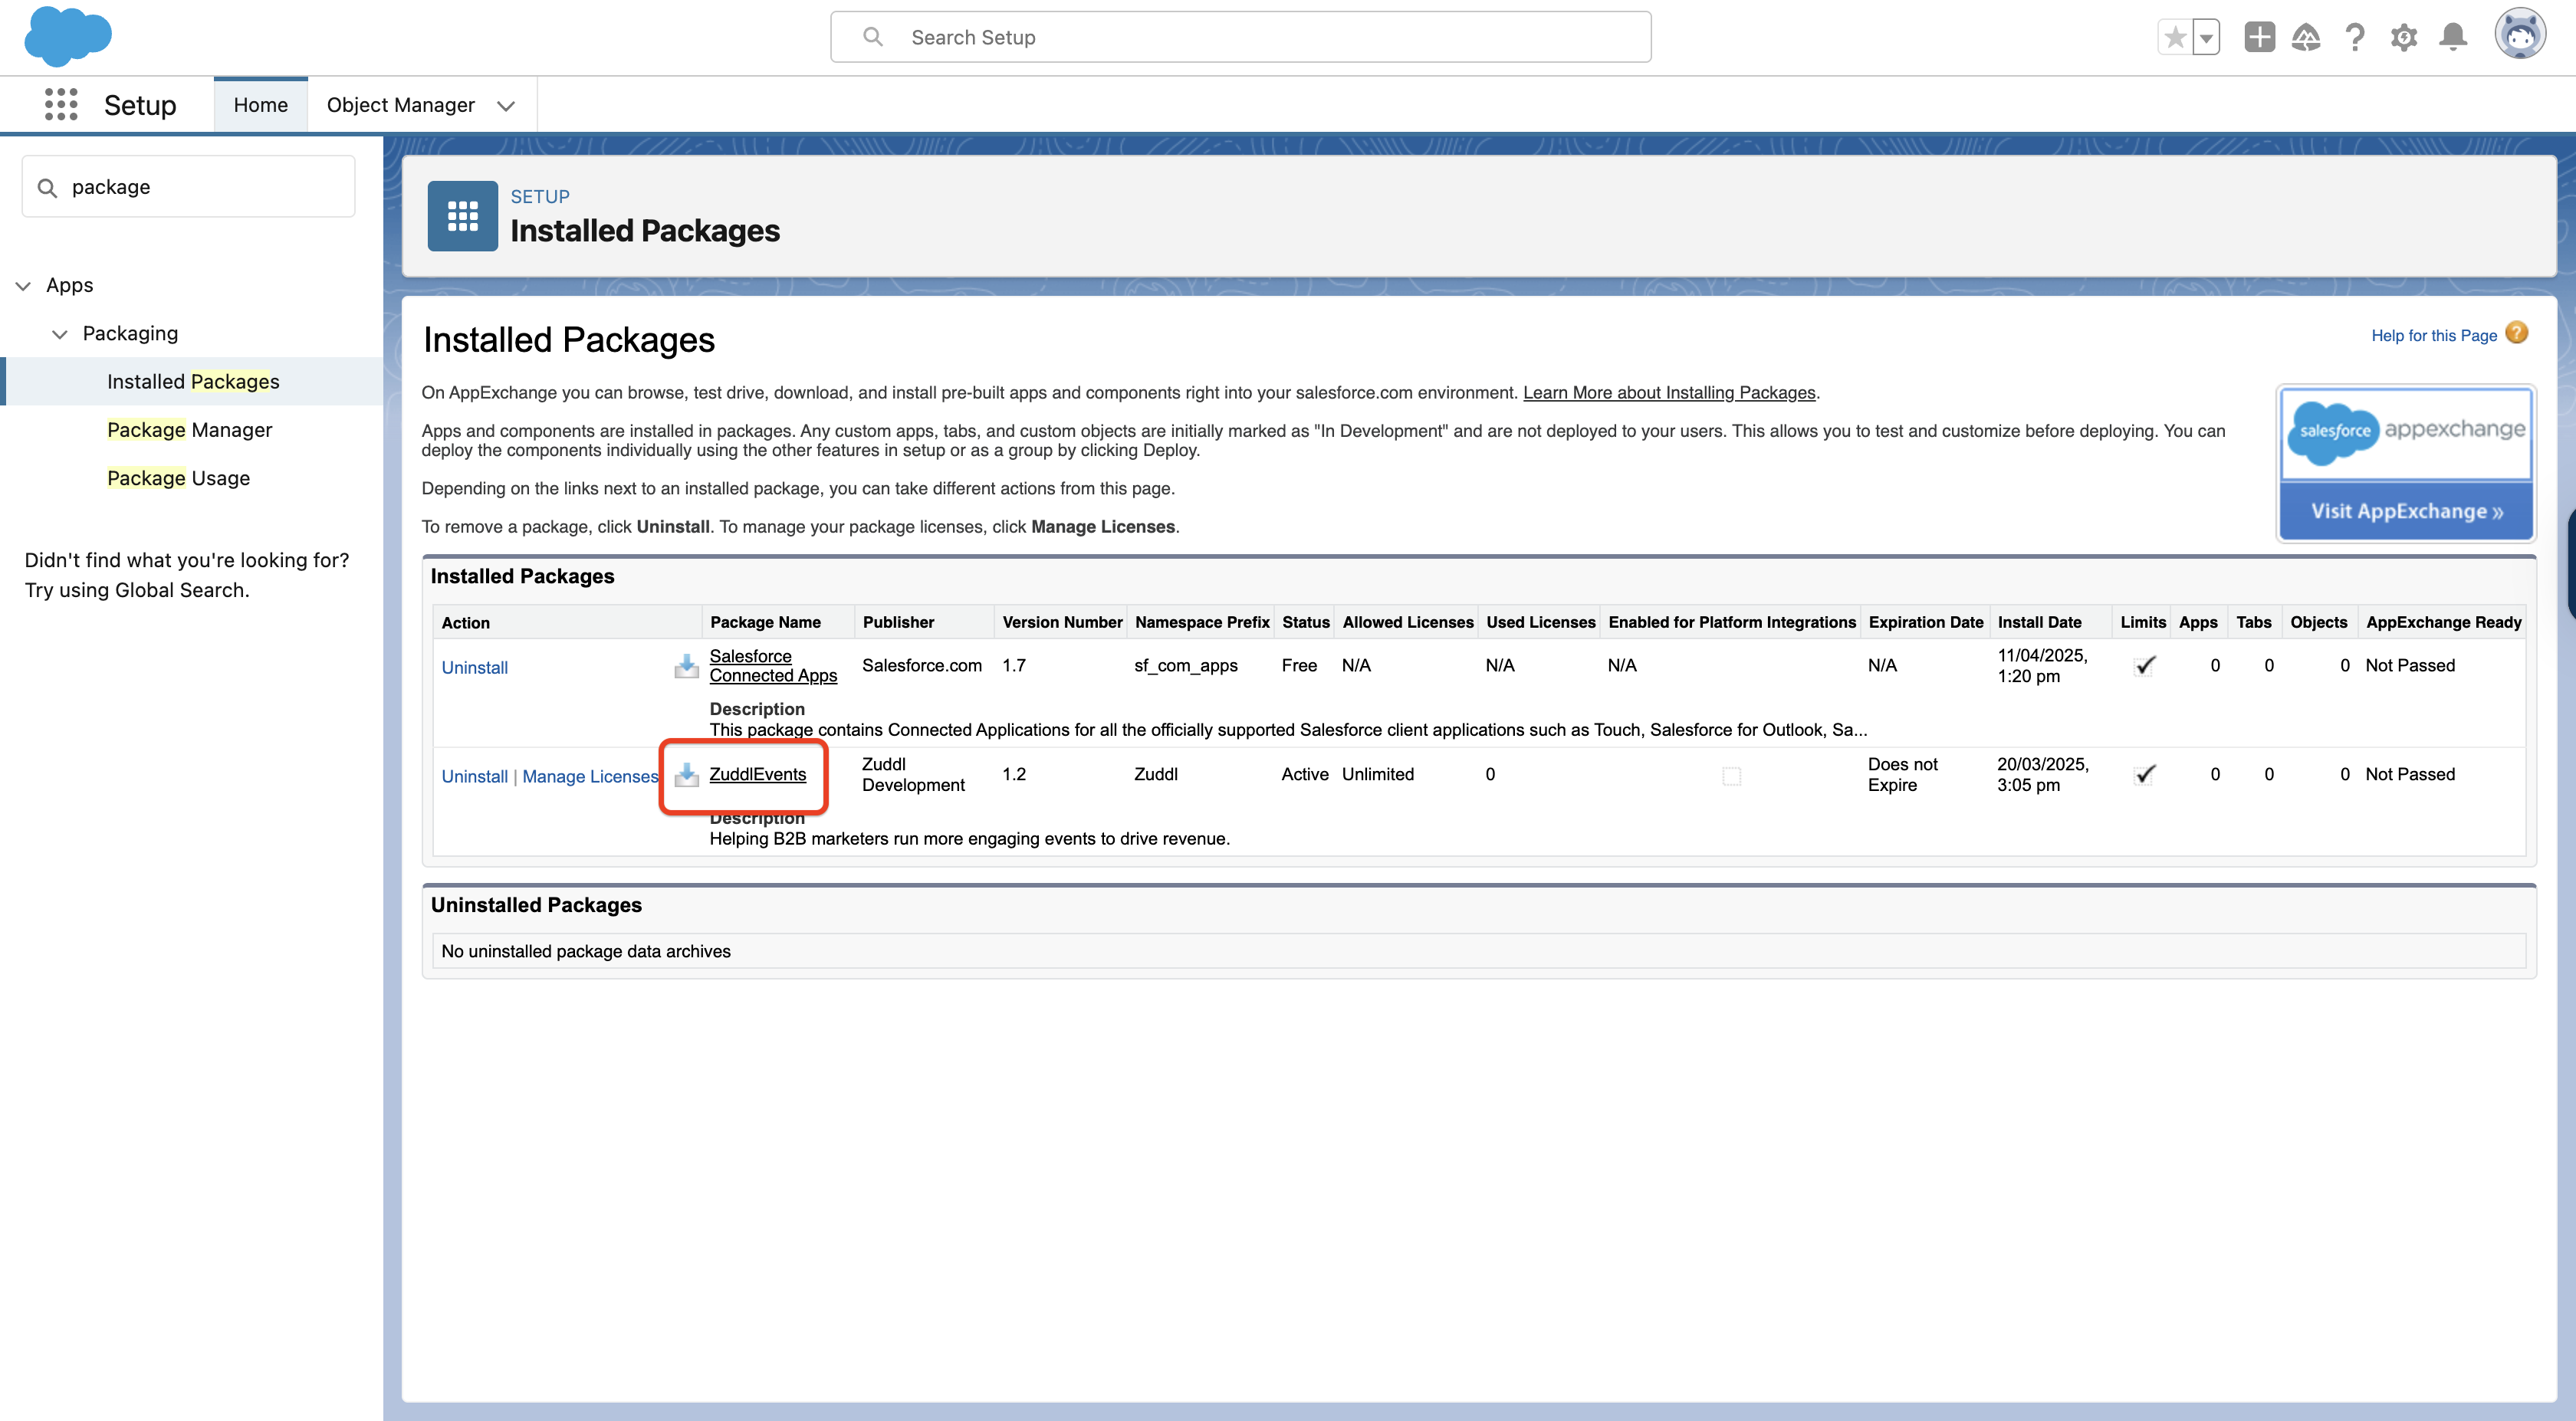The image size is (2576, 1421).
Task: Open the Object Manager tab dropdown chevron
Action: 506,106
